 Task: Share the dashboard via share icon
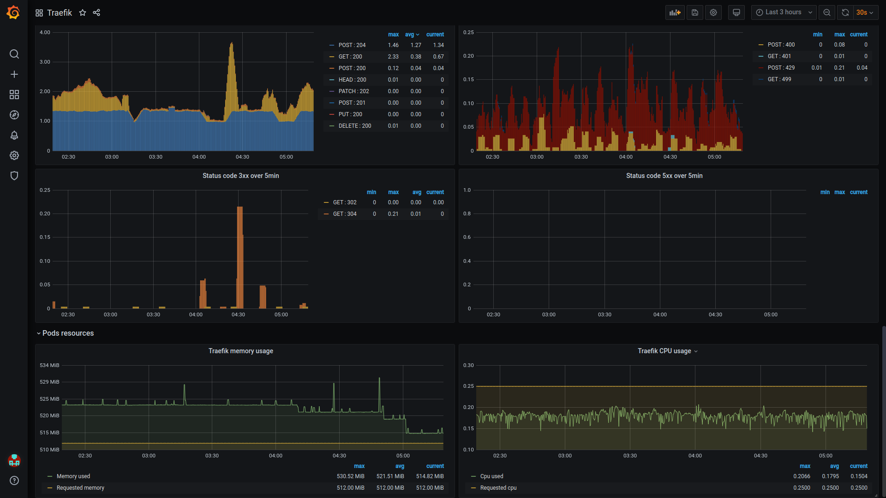click(x=96, y=12)
